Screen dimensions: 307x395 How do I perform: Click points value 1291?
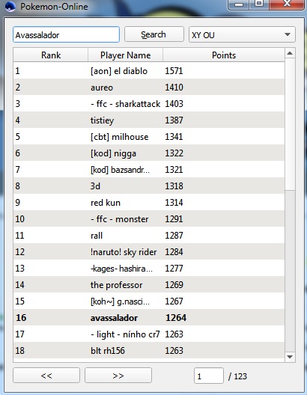pyautogui.click(x=174, y=219)
